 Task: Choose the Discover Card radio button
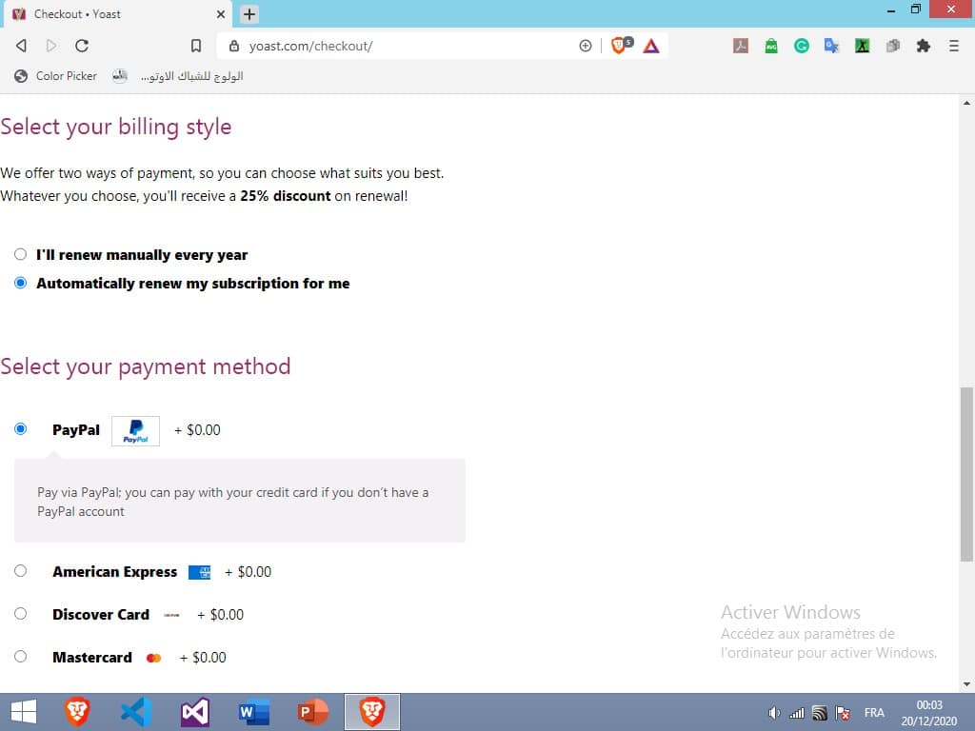21,614
